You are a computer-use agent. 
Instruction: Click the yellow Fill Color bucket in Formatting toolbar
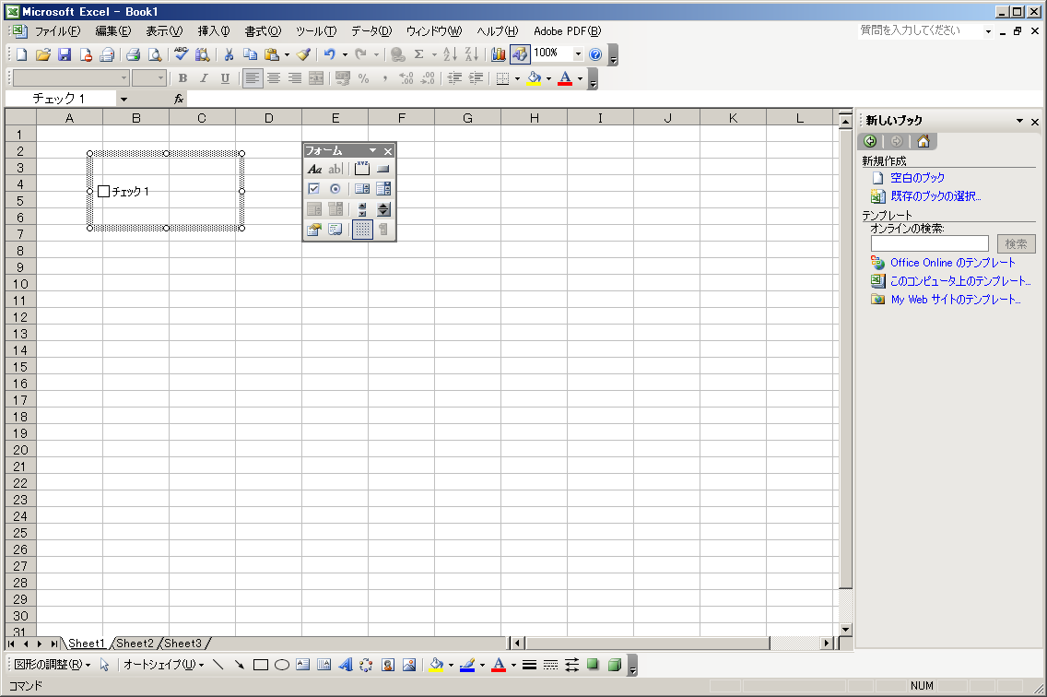[x=534, y=78]
